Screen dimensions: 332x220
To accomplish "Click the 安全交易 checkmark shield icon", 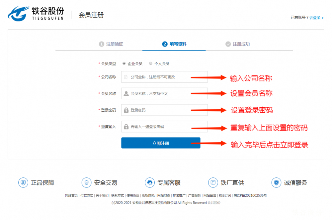I will (86, 182).
